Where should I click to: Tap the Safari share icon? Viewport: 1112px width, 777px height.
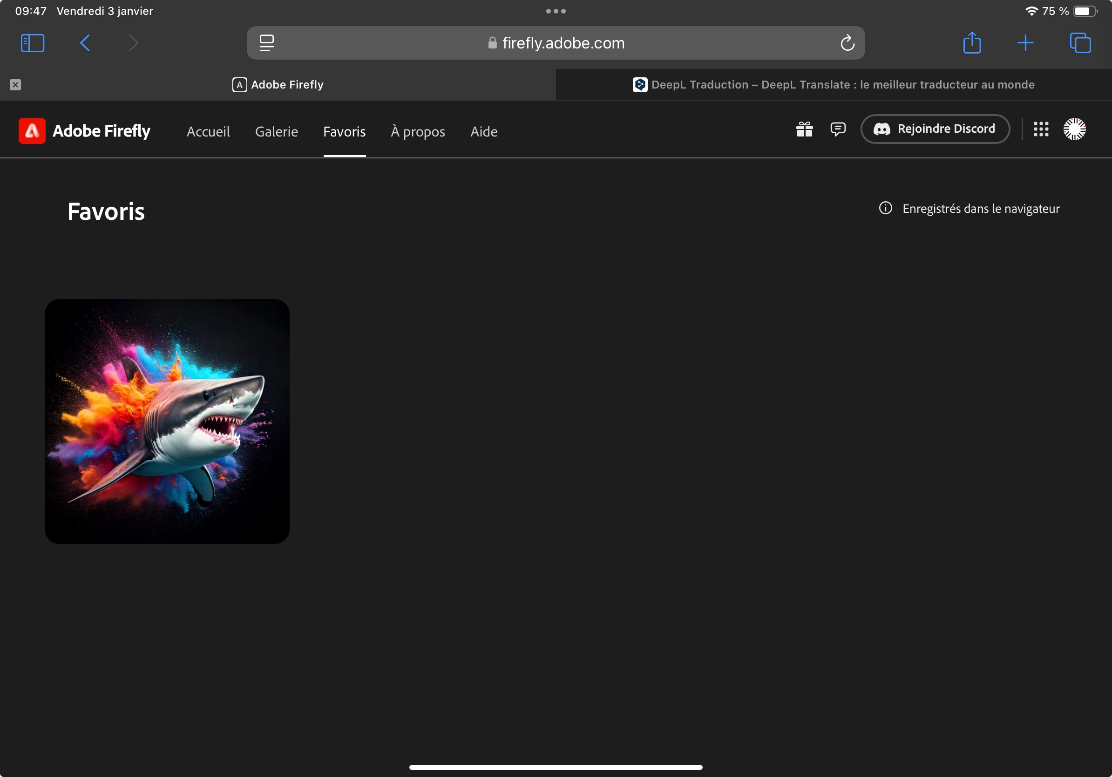971,43
